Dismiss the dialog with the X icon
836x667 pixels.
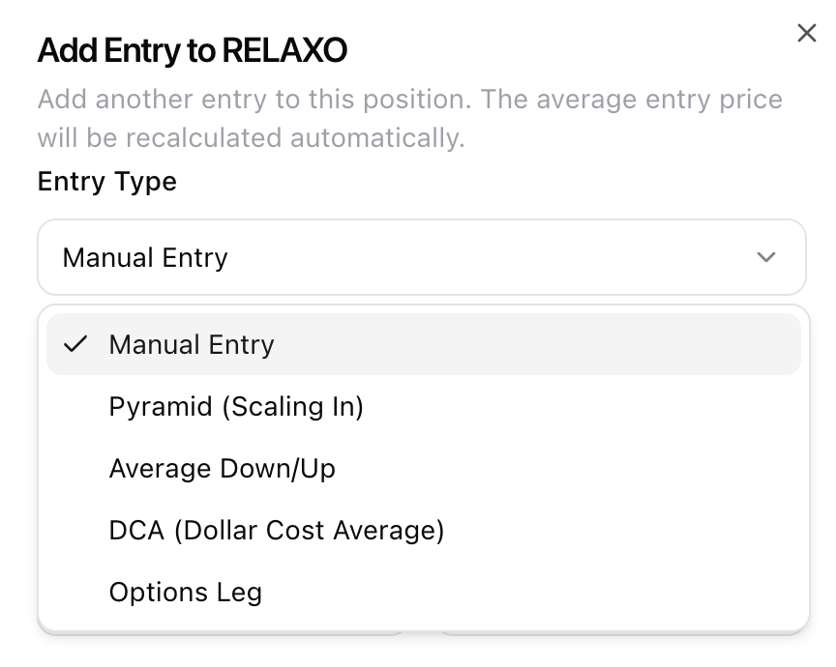coord(807,33)
